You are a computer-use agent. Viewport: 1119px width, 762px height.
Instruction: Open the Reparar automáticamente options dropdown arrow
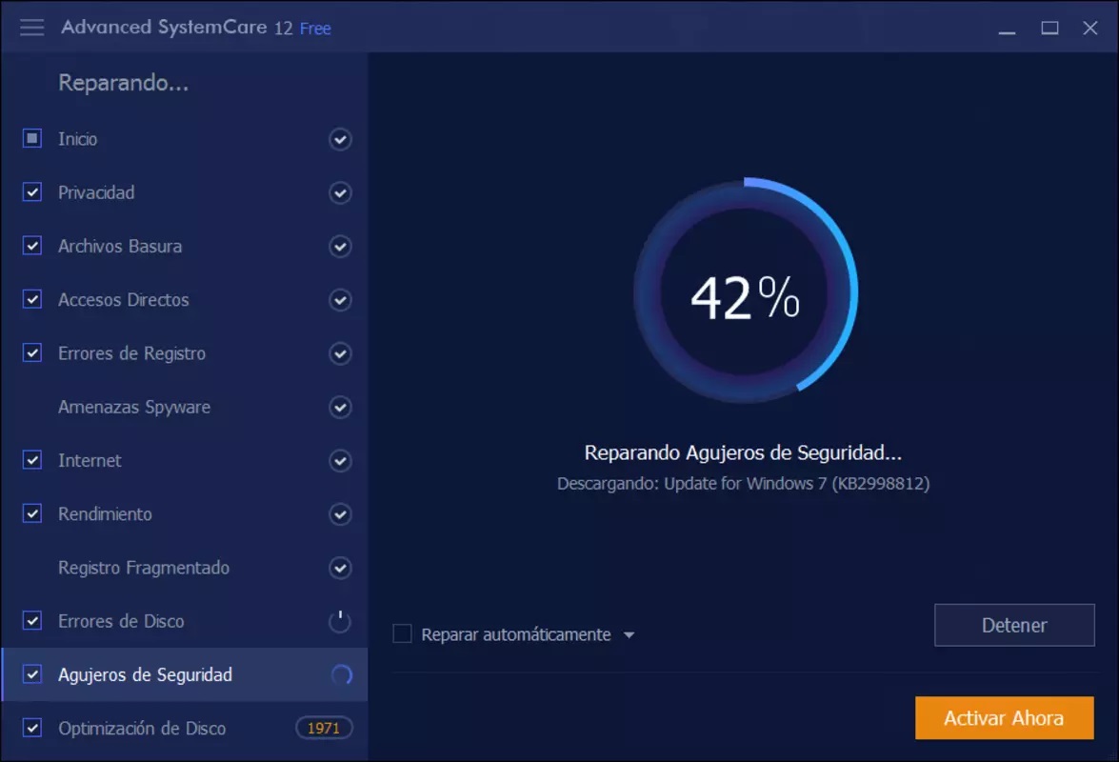click(x=629, y=633)
